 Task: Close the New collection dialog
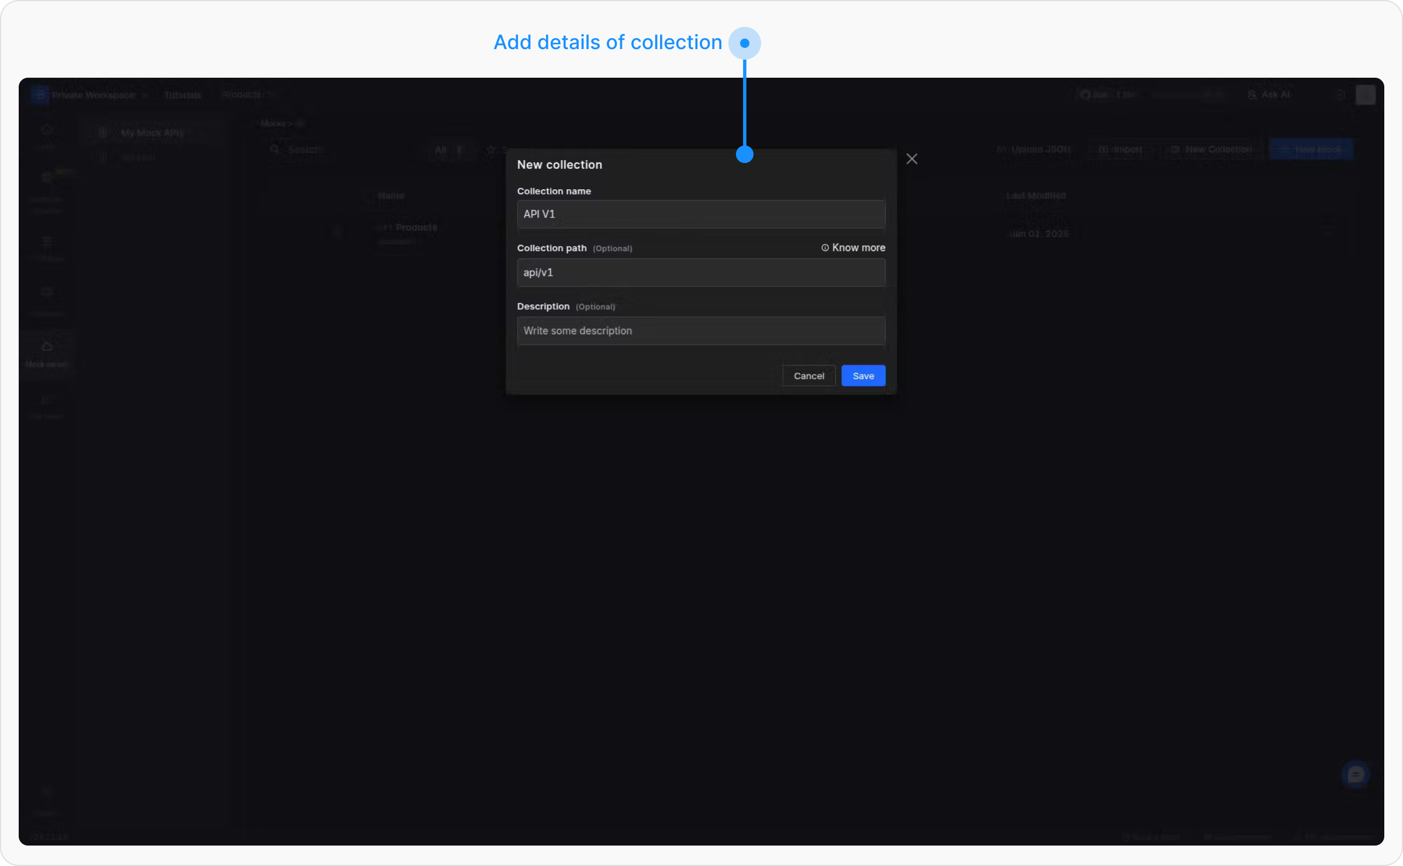pyautogui.click(x=911, y=159)
